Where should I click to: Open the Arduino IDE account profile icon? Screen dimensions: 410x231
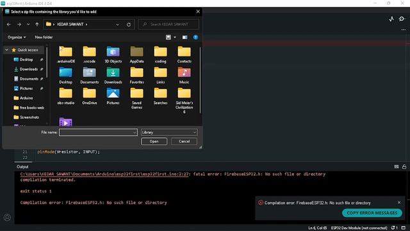point(7,217)
